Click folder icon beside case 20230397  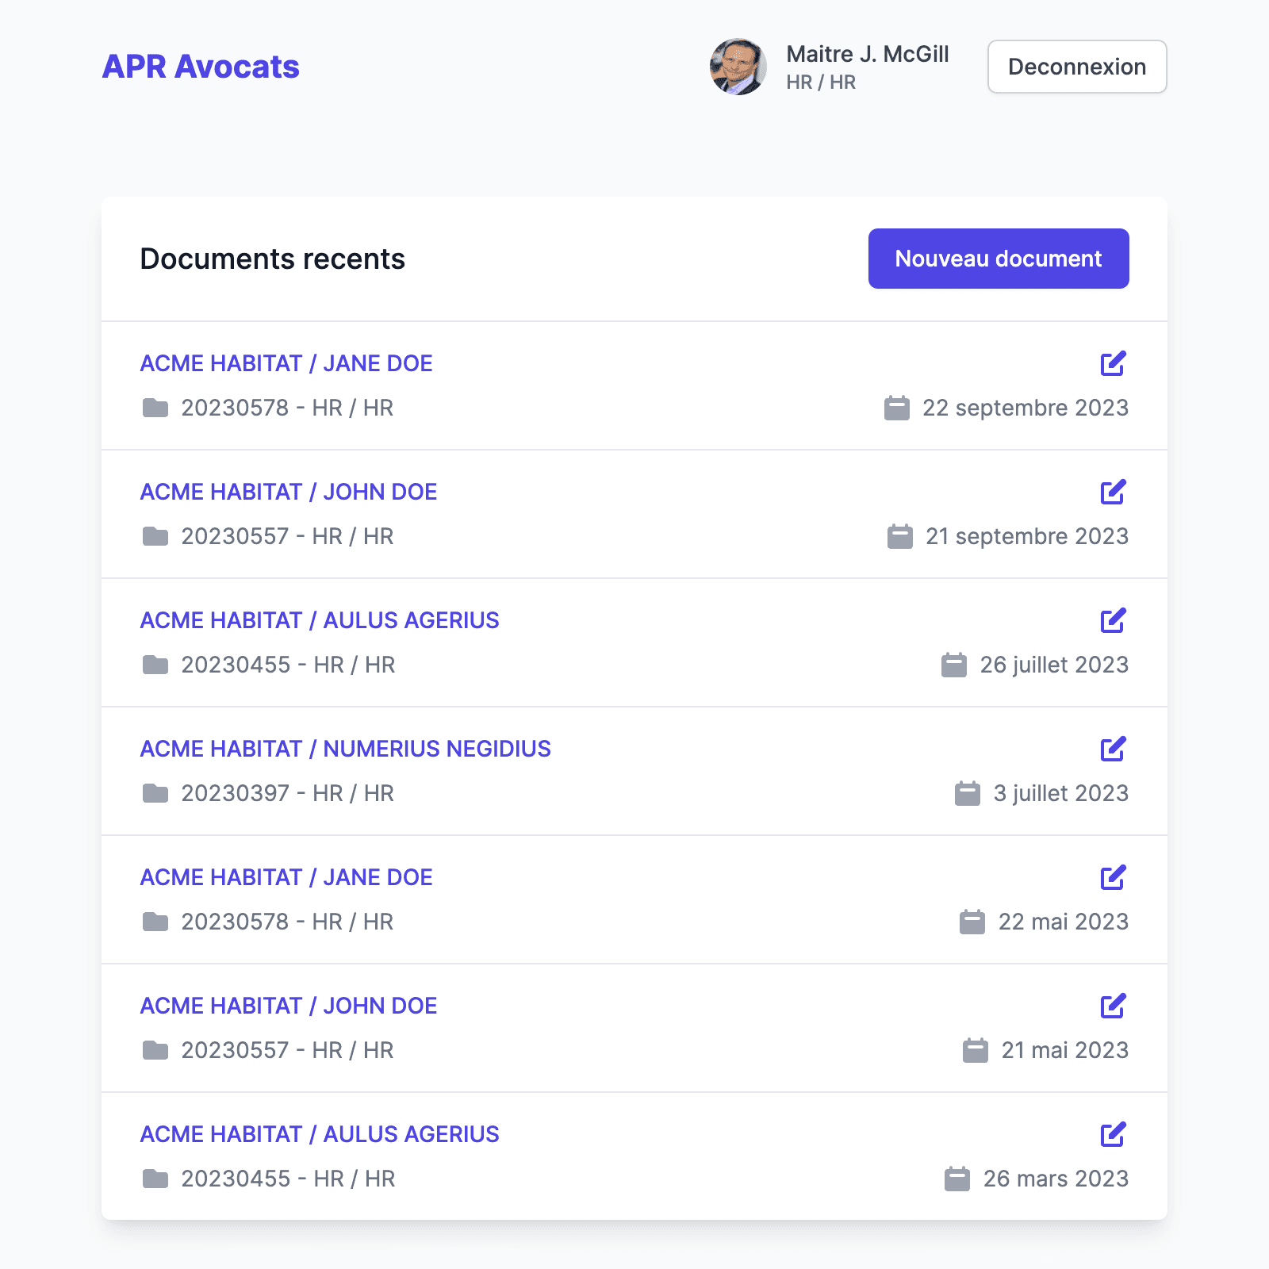[x=155, y=793]
